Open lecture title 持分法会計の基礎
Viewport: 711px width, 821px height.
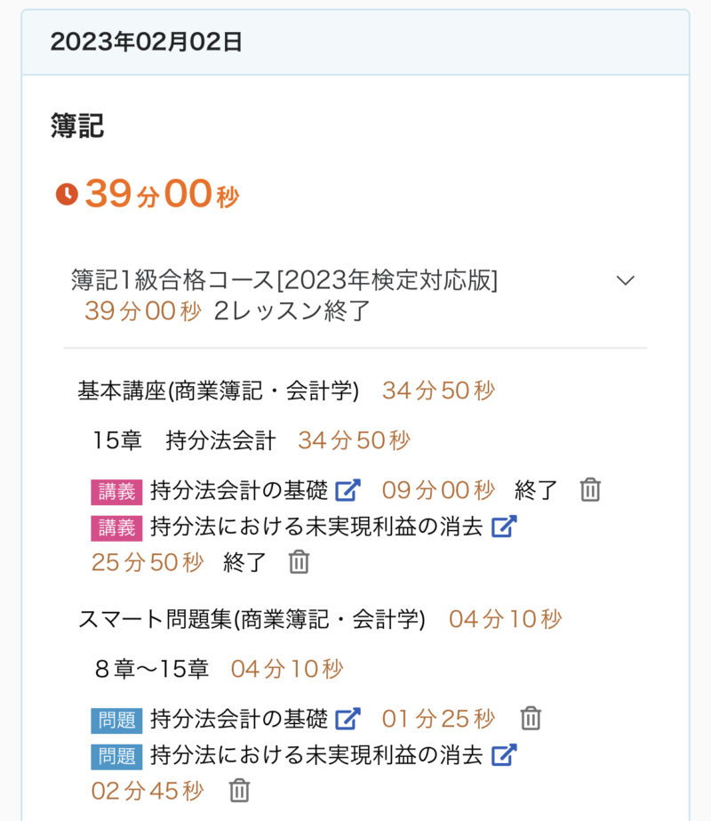pyautogui.click(x=239, y=490)
